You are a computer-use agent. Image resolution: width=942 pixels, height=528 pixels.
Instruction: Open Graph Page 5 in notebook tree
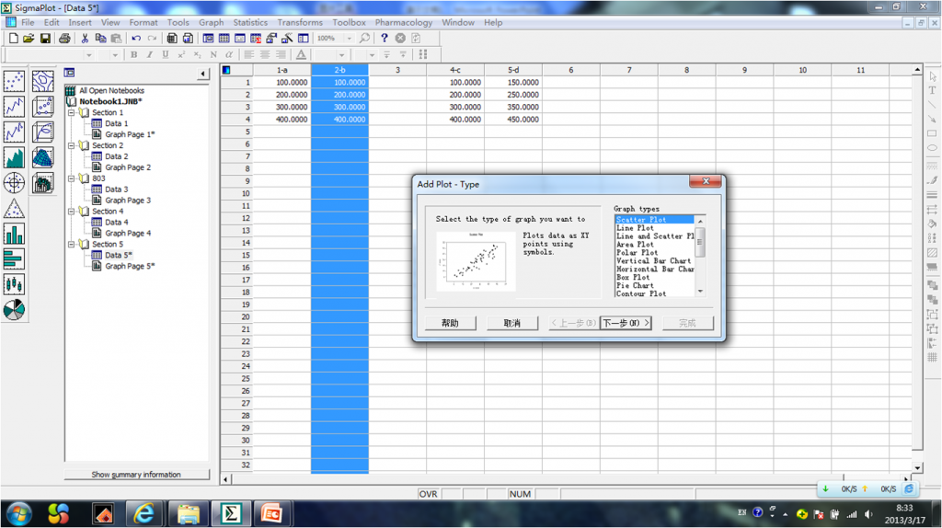129,266
